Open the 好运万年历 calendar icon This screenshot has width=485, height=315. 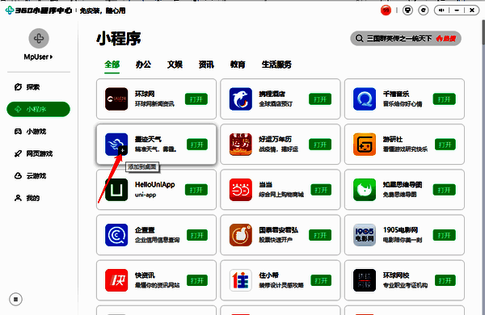point(241,145)
